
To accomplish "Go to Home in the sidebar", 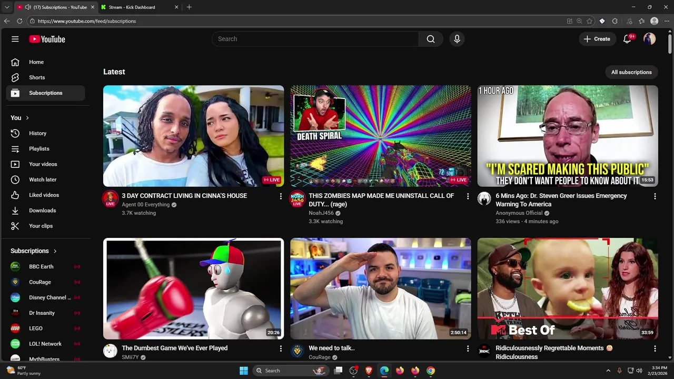I will point(45,62).
